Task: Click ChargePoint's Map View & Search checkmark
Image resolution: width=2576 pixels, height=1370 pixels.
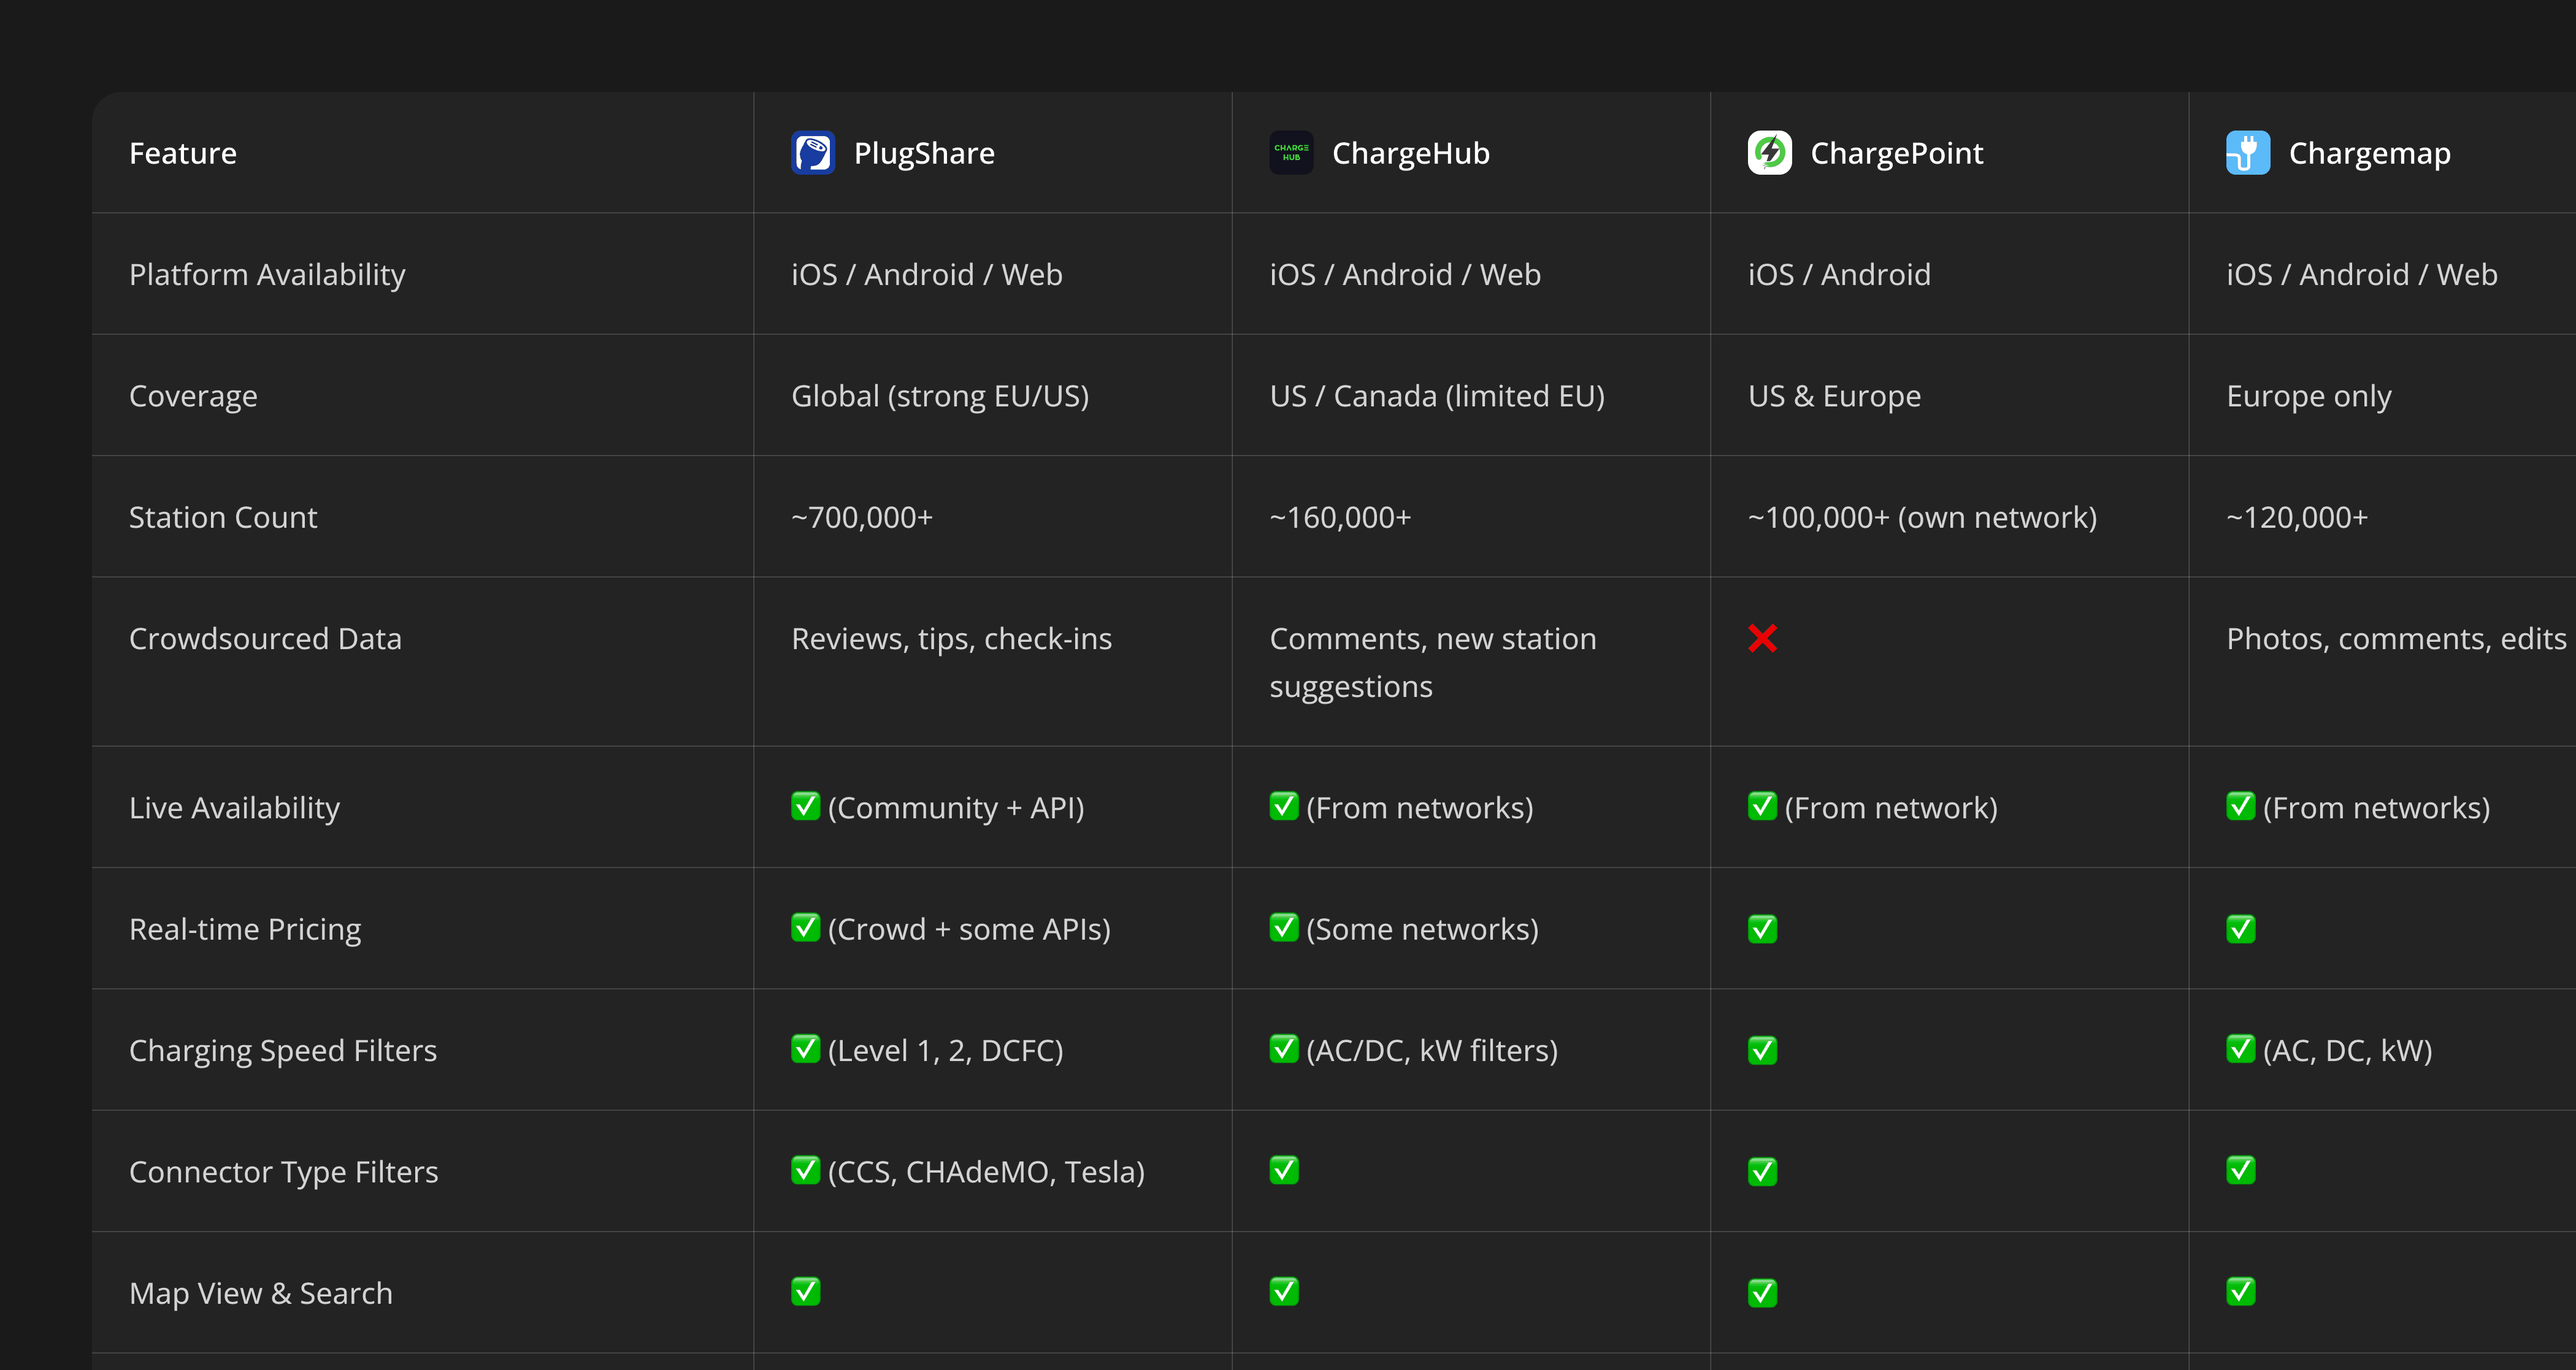Action: (x=1762, y=1292)
